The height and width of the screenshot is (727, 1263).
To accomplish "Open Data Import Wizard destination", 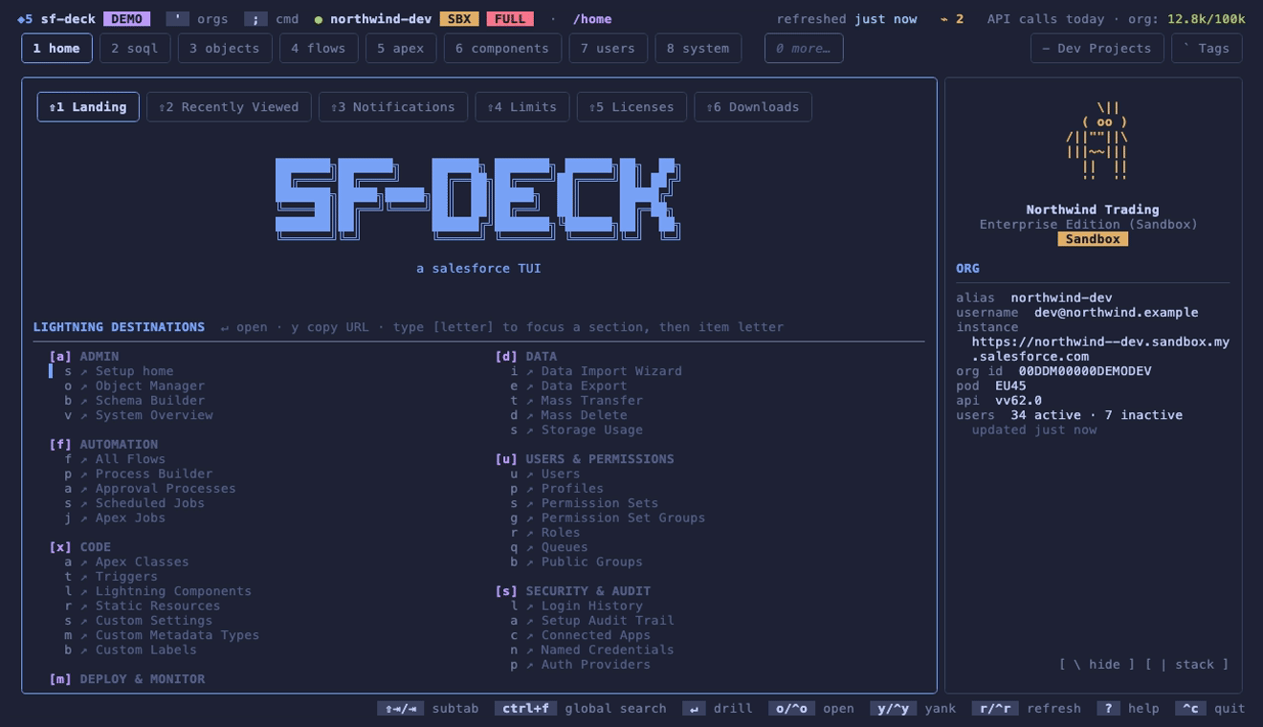I will point(596,371).
